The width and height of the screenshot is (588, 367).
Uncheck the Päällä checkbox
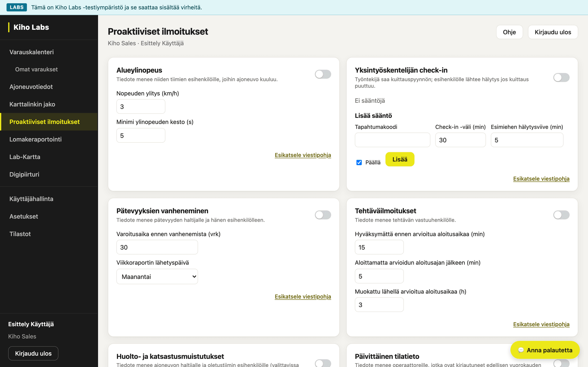coord(359,163)
